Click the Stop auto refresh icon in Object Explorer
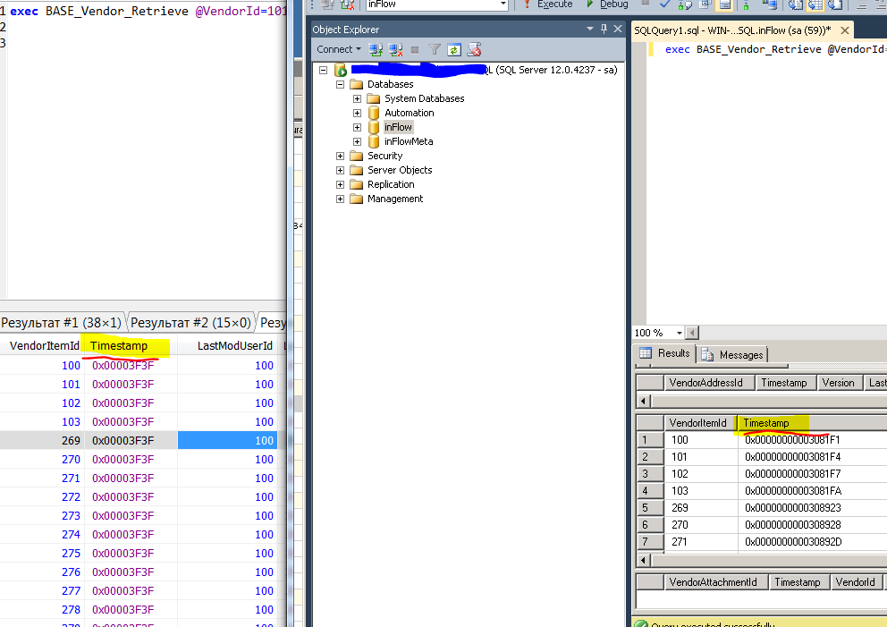The width and height of the screenshot is (887, 627). 474,49
